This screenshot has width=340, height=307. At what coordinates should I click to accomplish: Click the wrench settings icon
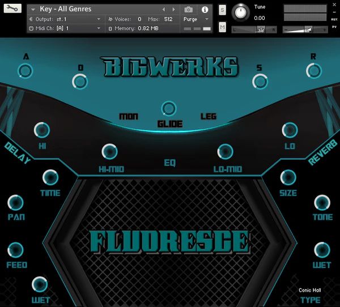[x=12, y=9]
